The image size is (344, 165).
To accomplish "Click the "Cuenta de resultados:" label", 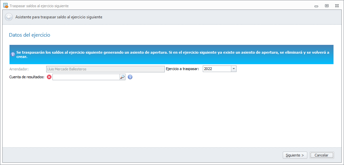I will (27, 77).
